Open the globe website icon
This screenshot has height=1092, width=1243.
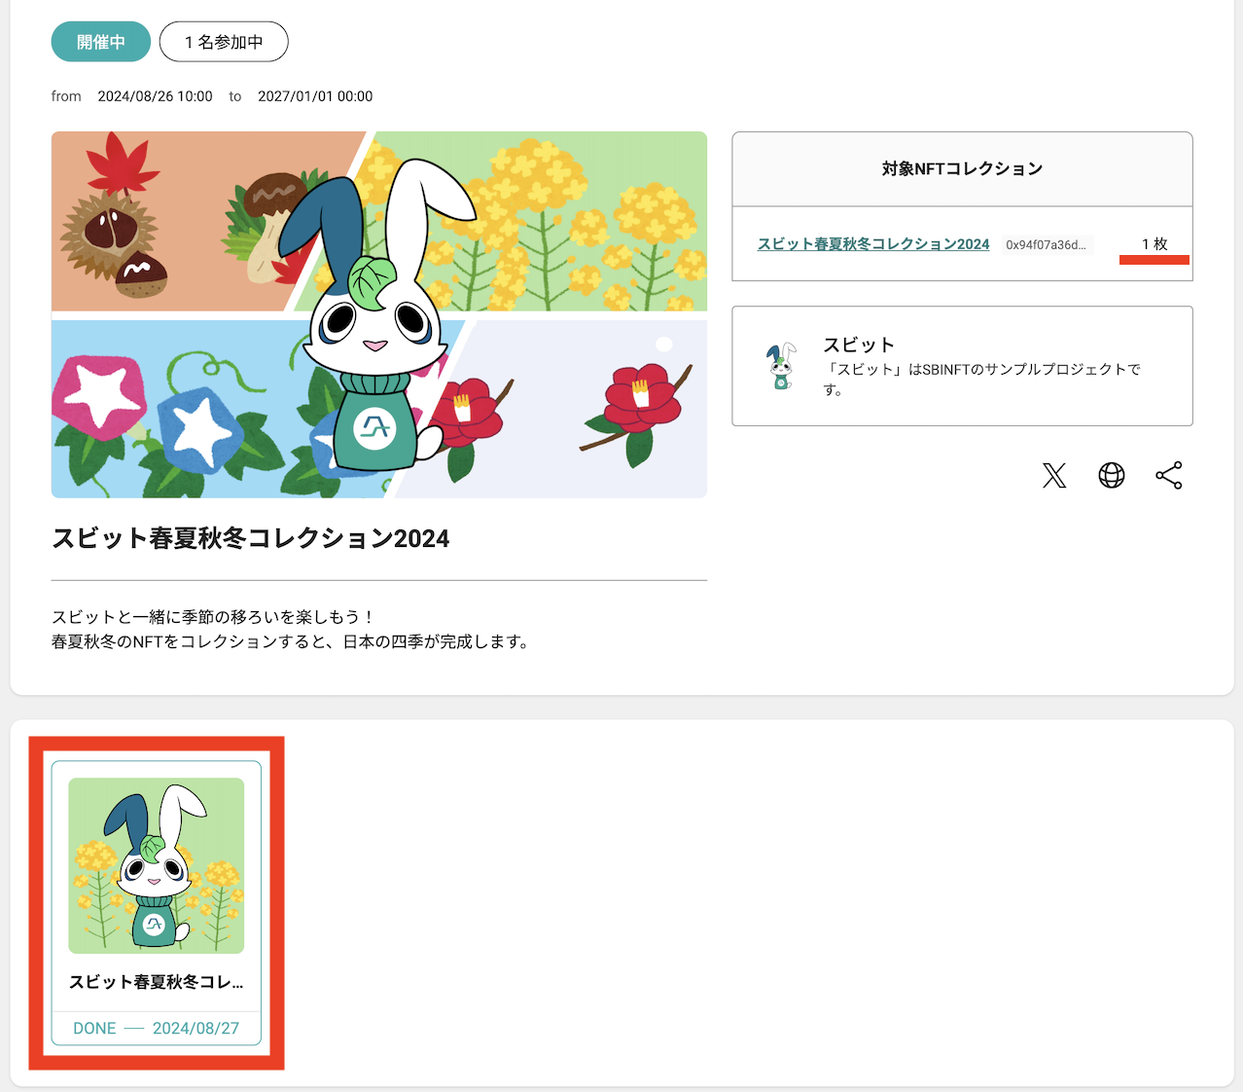point(1112,475)
